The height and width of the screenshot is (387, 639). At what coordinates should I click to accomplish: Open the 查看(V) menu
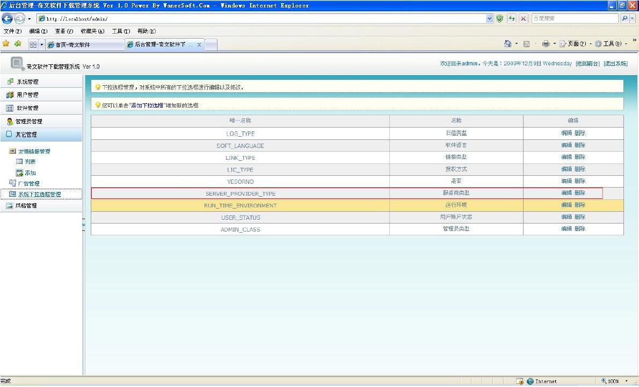point(64,31)
